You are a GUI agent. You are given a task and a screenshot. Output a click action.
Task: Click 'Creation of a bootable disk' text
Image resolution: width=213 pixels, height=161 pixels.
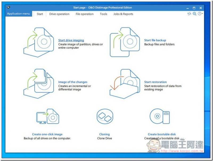162,138
